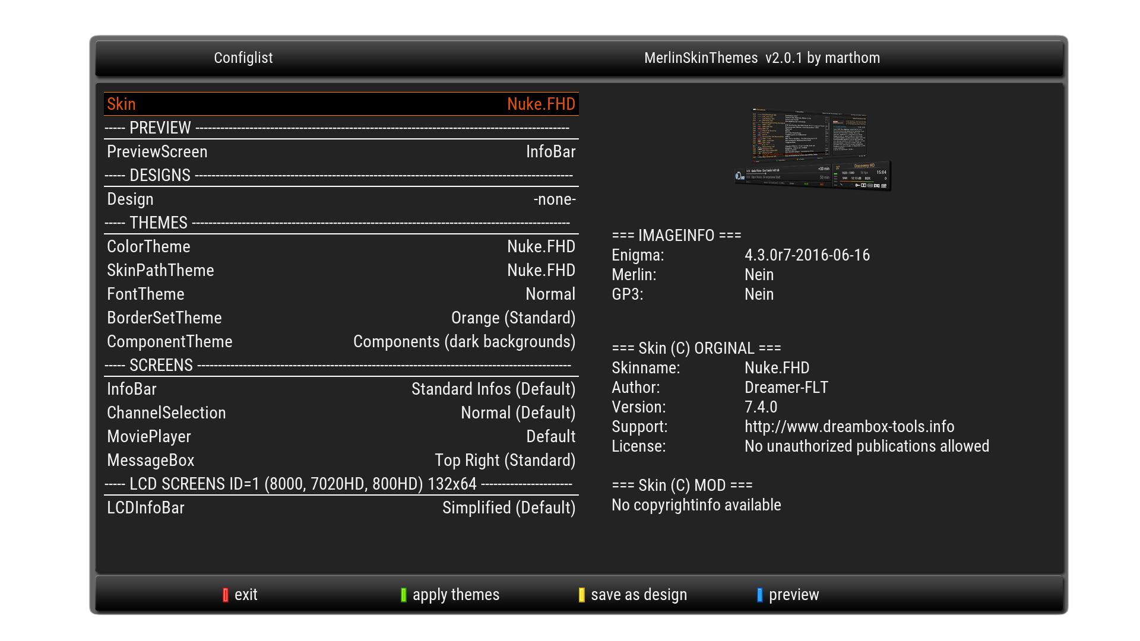Viewport: 1140px width, 641px height.
Task: Select the FontTheme Normal option
Action: (341, 294)
